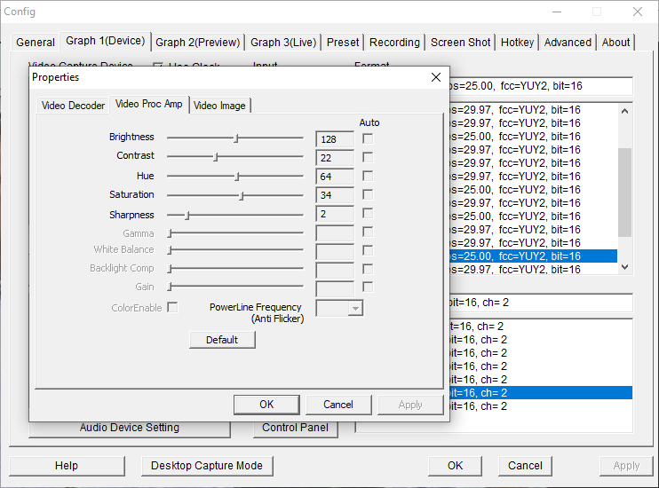The width and height of the screenshot is (659, 488).
Task: Click the White Balance slider thumb
Action: [170, 250]
